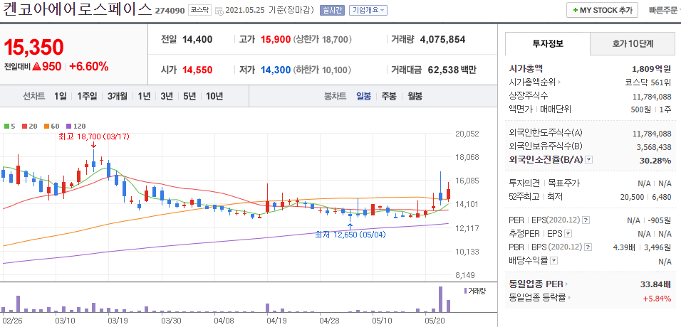Click upper limit text 상한가 18,700
The width and height of the screenshot is (681, 327).
322,40
